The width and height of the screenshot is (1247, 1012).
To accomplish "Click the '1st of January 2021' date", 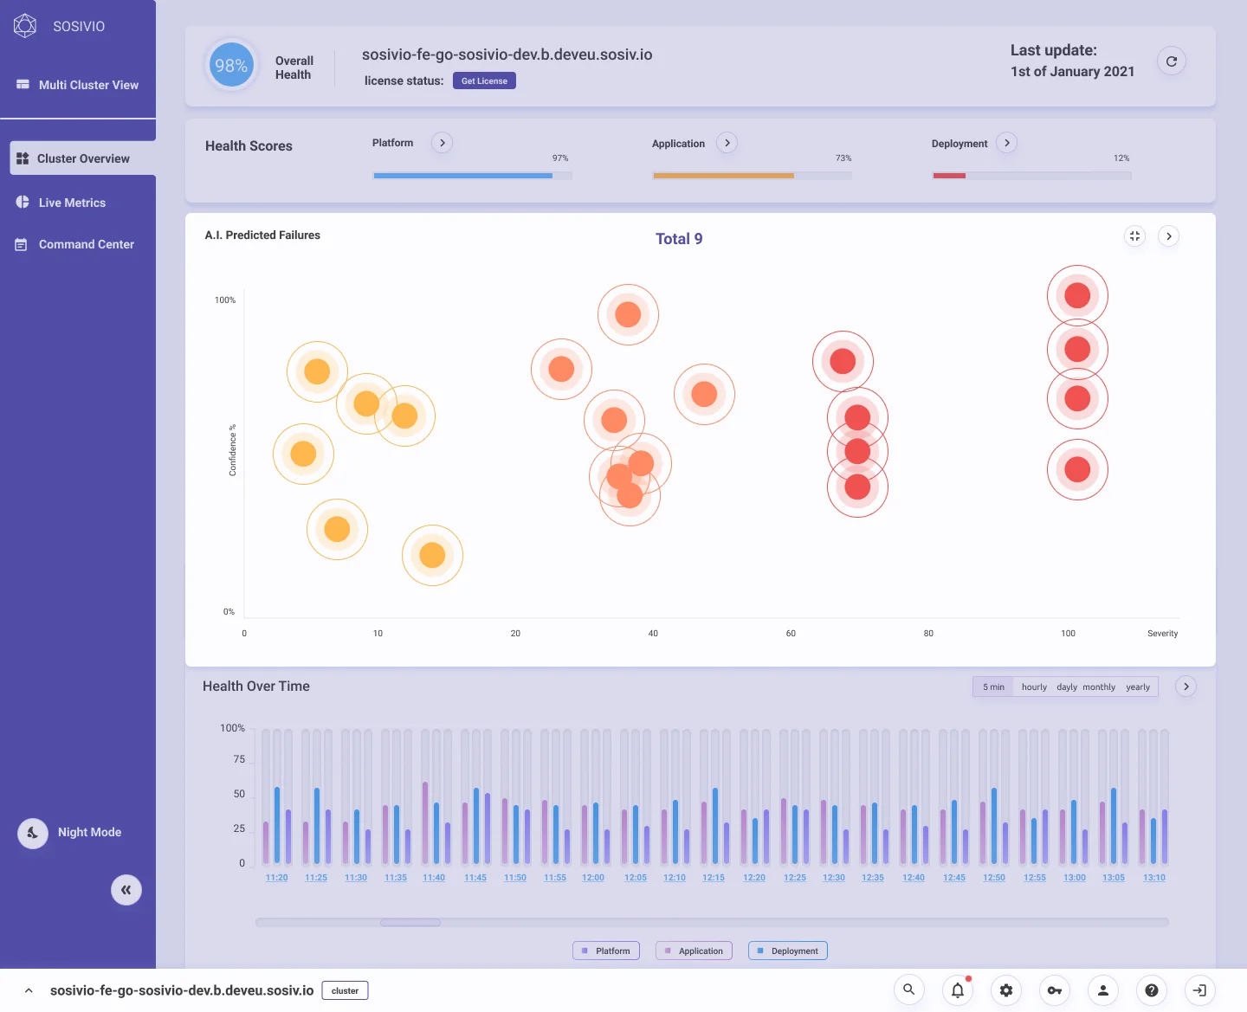I will click(1072, 72).
